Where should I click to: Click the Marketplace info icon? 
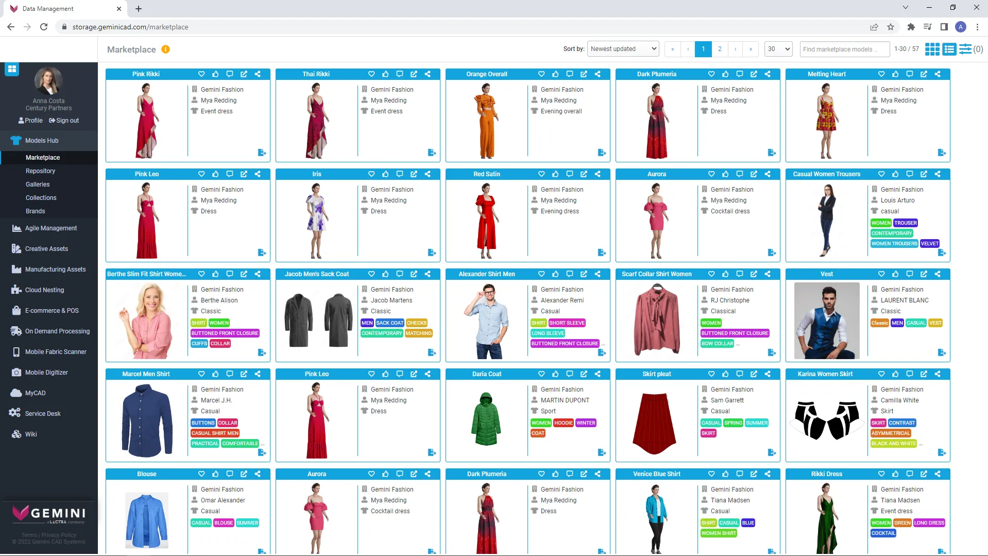165,49
